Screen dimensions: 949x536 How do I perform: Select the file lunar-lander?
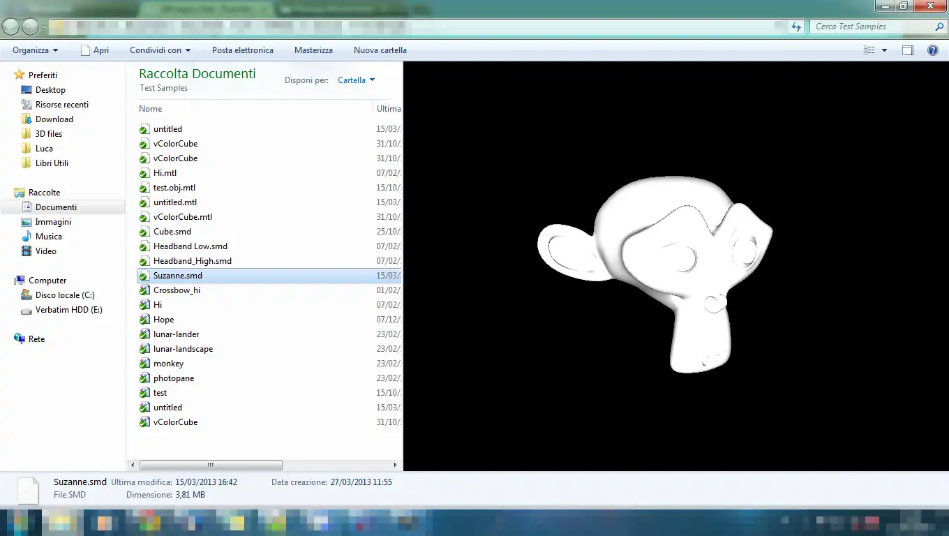click(177, 334)
